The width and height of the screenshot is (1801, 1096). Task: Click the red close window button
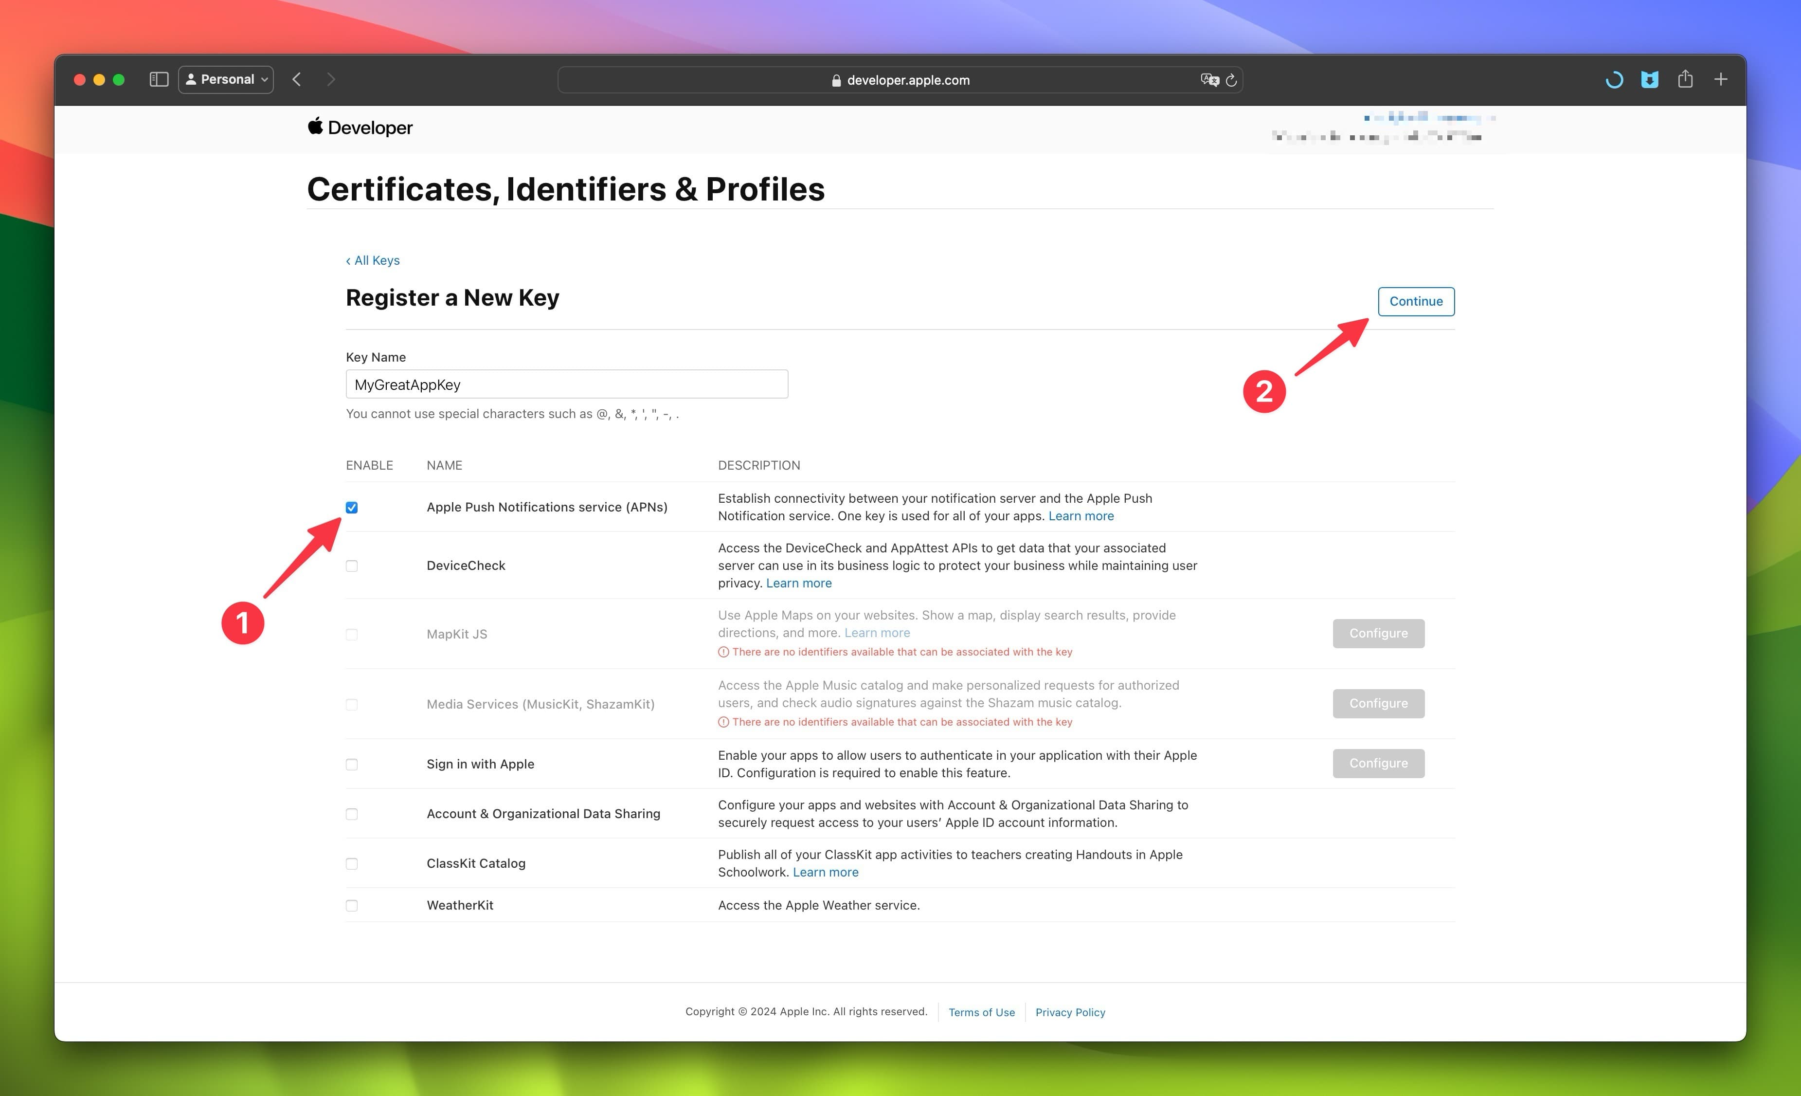pos(80,79)
